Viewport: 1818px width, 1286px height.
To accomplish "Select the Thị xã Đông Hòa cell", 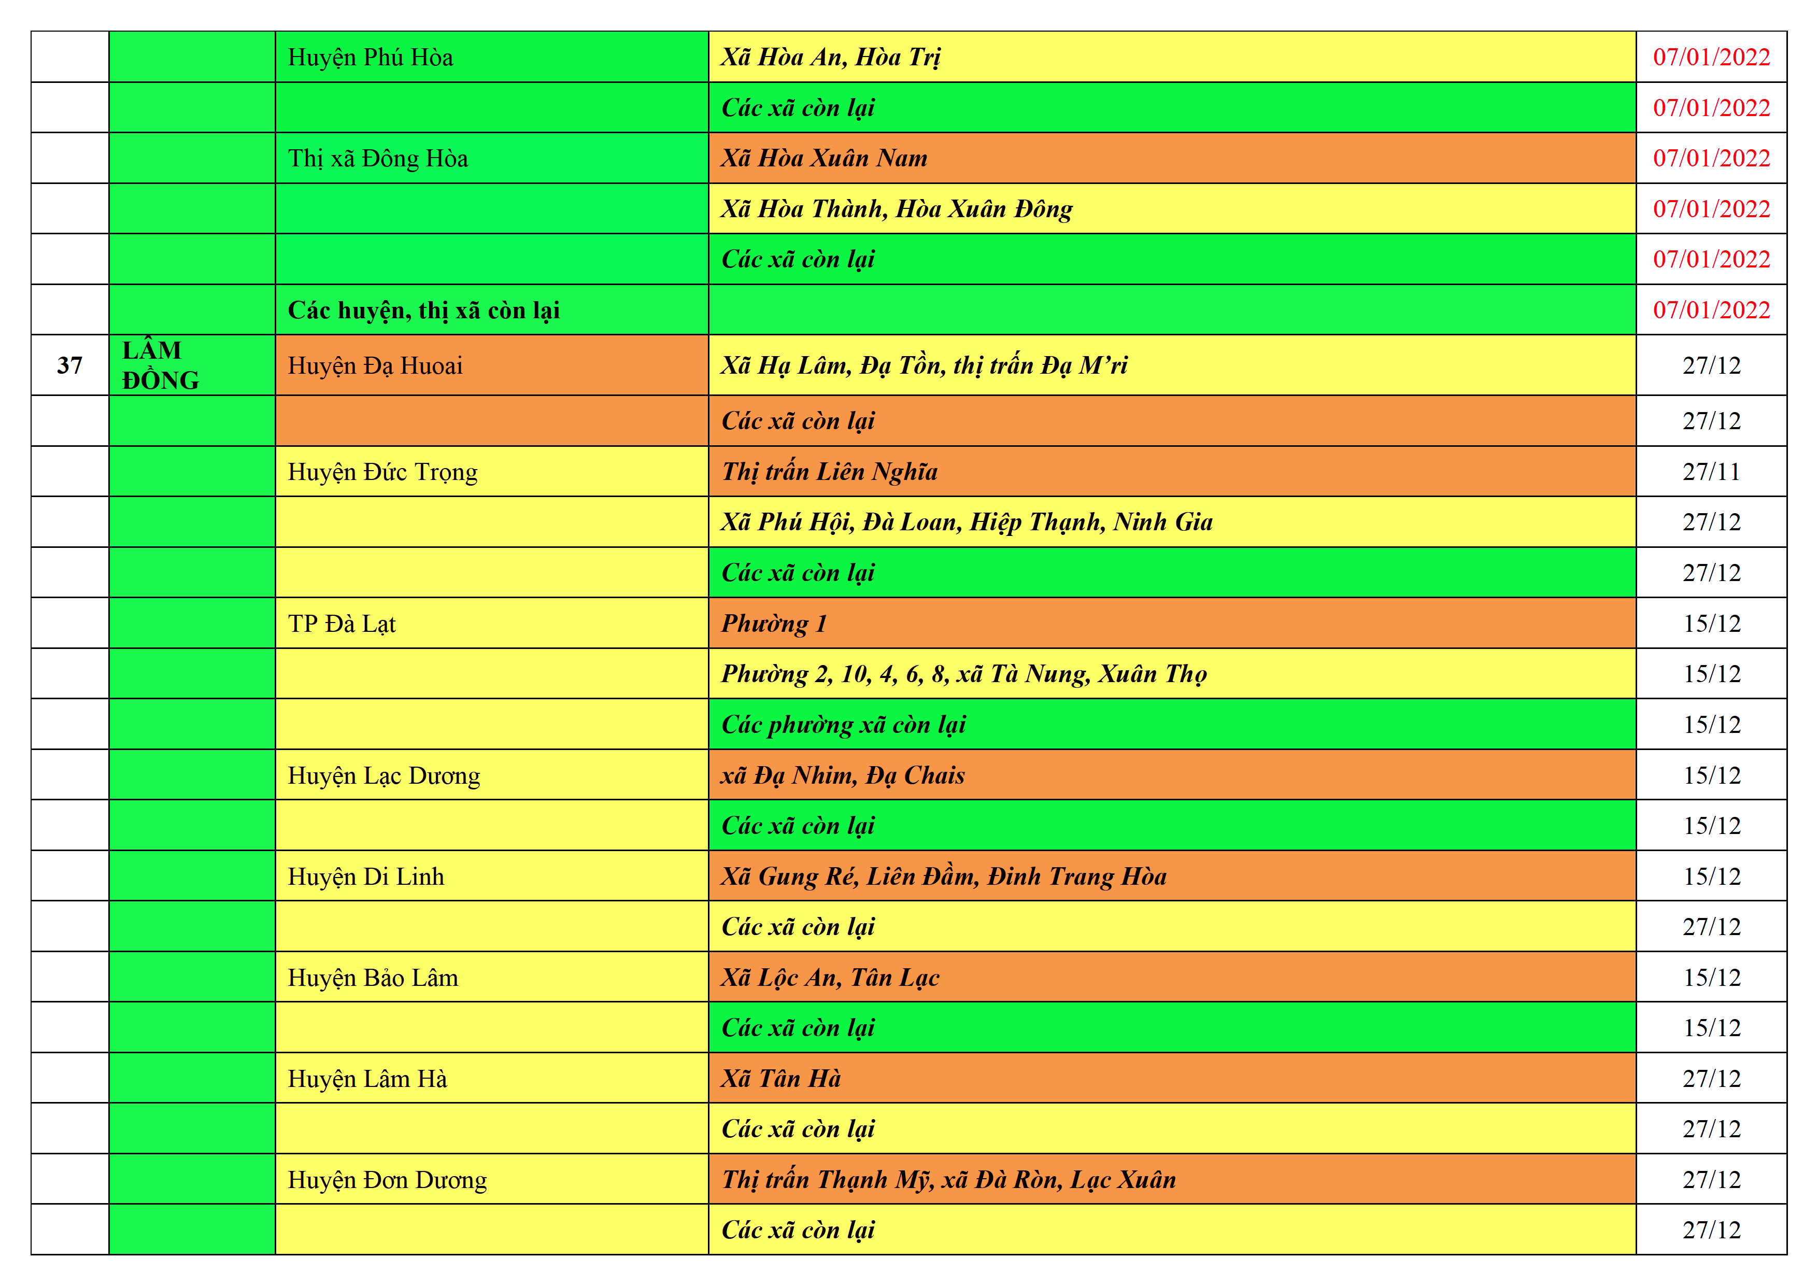I will [491, 159].
